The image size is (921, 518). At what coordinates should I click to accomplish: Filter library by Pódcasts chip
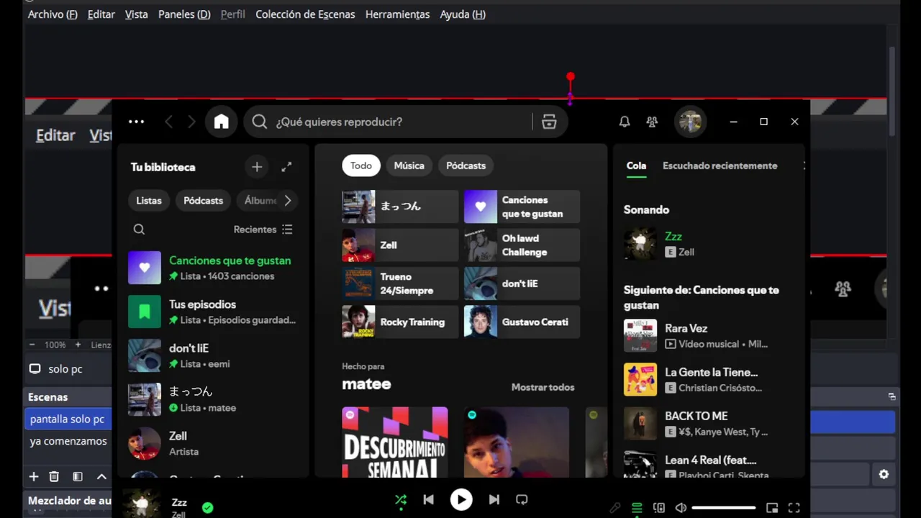tap(203, 201)
